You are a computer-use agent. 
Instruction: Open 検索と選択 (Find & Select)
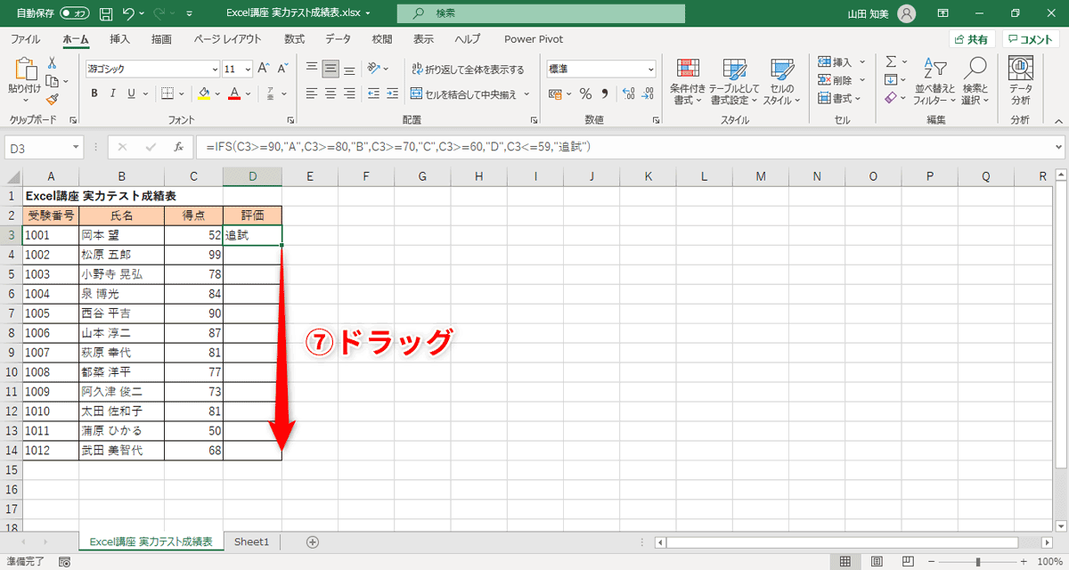[x=975, y=82]
